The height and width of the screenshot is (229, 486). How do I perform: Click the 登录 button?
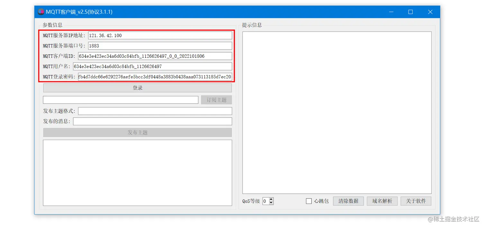coord(138,88)
